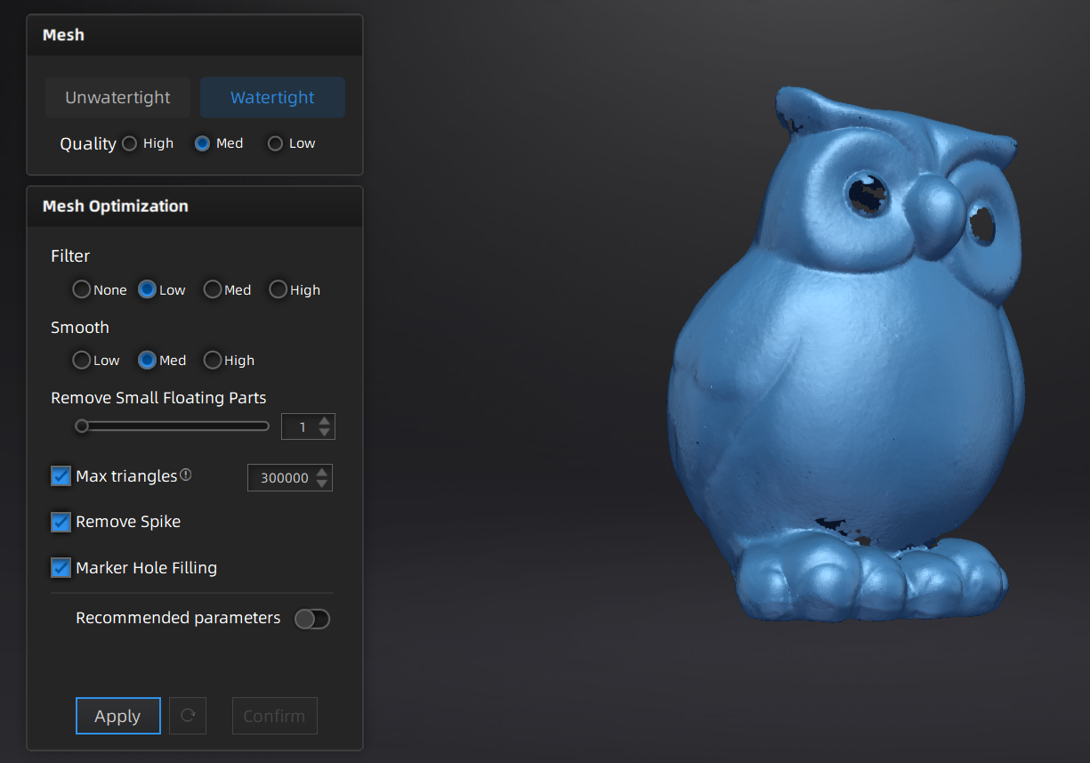Image resolution: width=1090 pixels, height=763 pixels.
Task: Select the Watertight mesh tab
Action: coord(272,98)
